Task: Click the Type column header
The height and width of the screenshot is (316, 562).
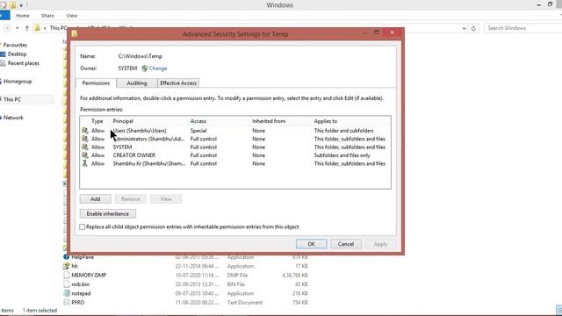Action: (x=97, y=121)
